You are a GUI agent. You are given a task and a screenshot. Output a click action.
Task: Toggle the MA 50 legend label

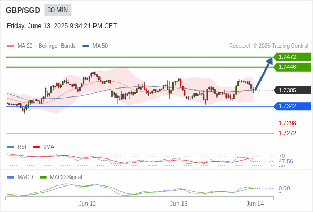pos(100,46)
